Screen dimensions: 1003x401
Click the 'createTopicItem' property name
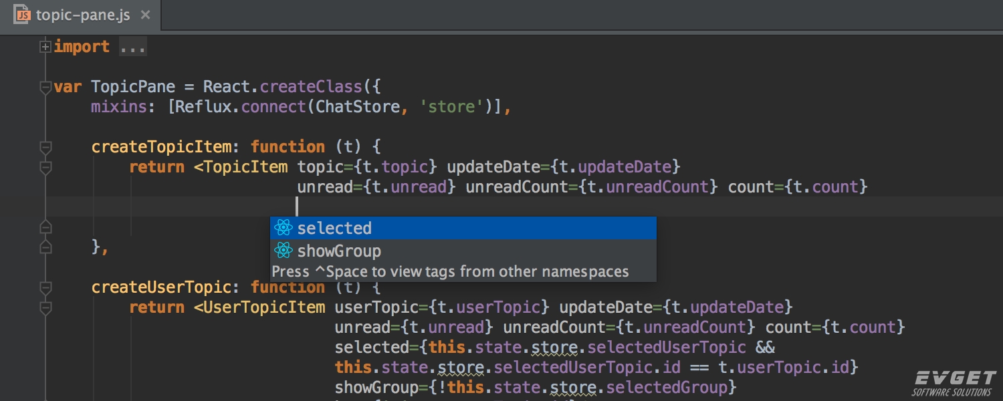click(x=161, y=147)
